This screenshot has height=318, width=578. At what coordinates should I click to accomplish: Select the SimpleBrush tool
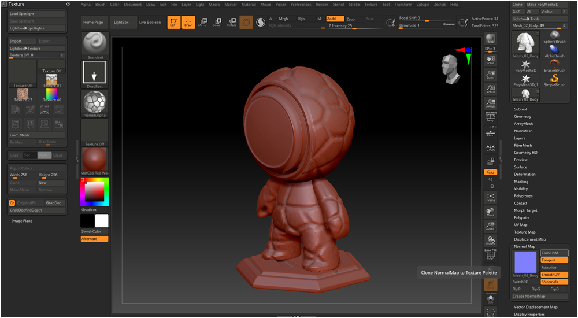click(x=554, y=80)
